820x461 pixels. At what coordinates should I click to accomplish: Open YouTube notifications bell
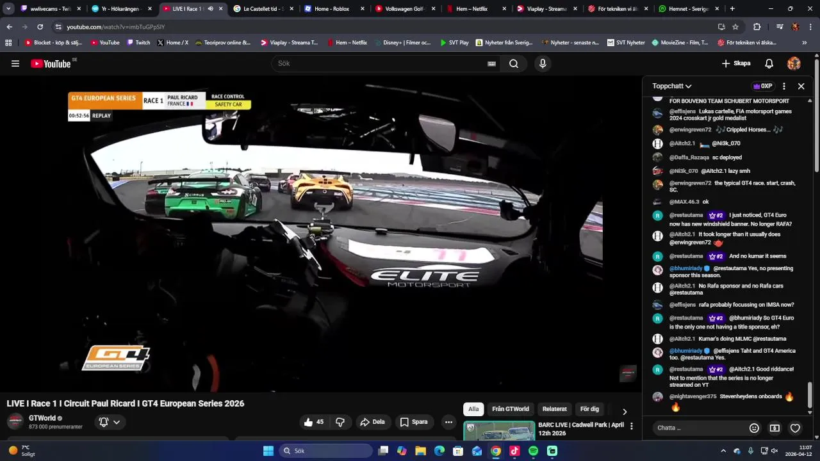(769, 63)
